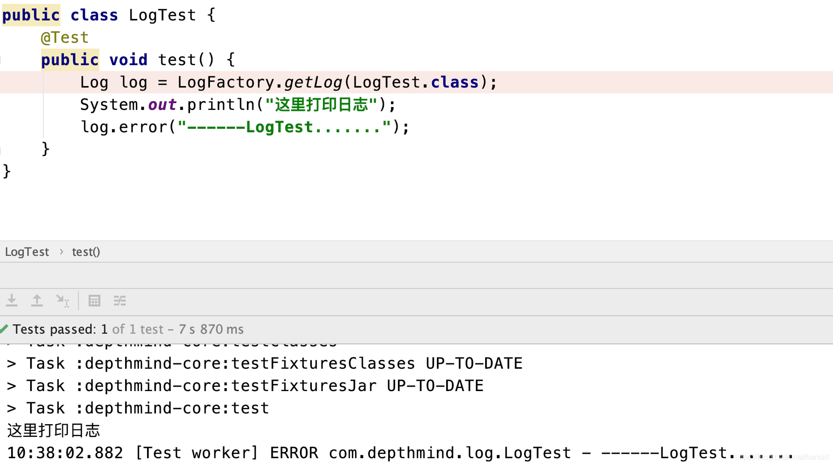
Task: Click the println call in code
Action: point(221,105)
